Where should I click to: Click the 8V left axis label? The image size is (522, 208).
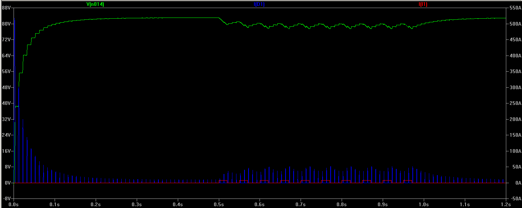7,167
